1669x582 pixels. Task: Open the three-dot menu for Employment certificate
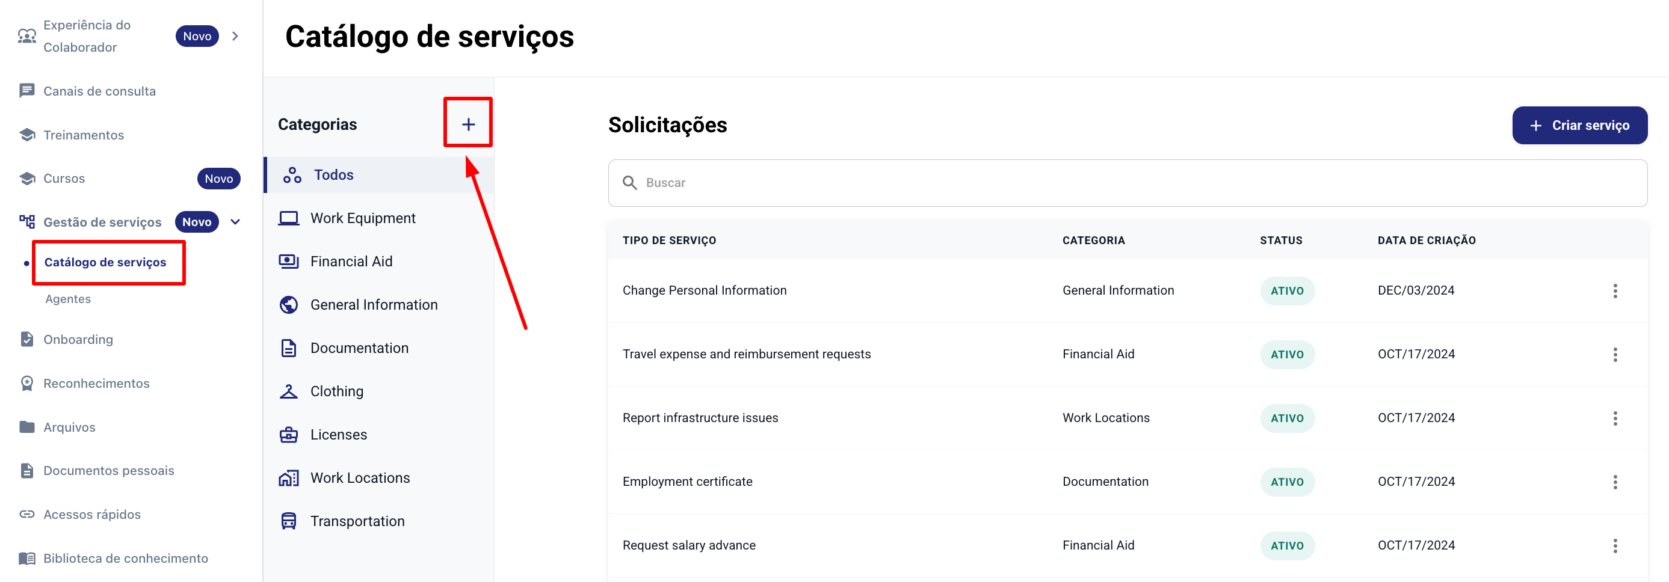[1615, 482]
